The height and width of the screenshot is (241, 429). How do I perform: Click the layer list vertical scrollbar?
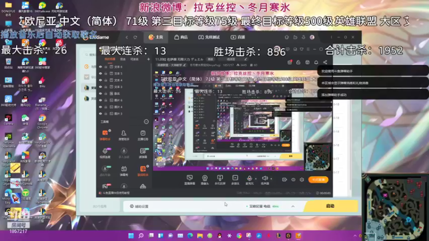(151, 82)
